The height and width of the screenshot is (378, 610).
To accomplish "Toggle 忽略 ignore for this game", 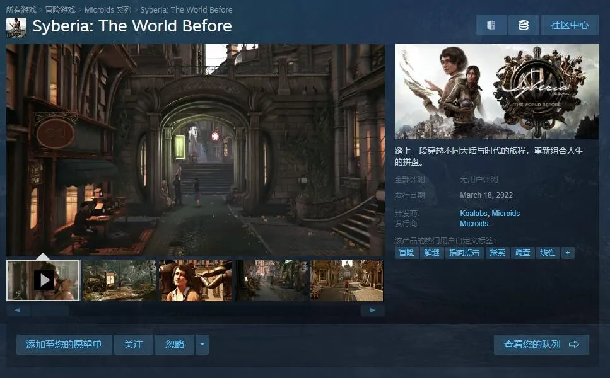I will 175,345.
